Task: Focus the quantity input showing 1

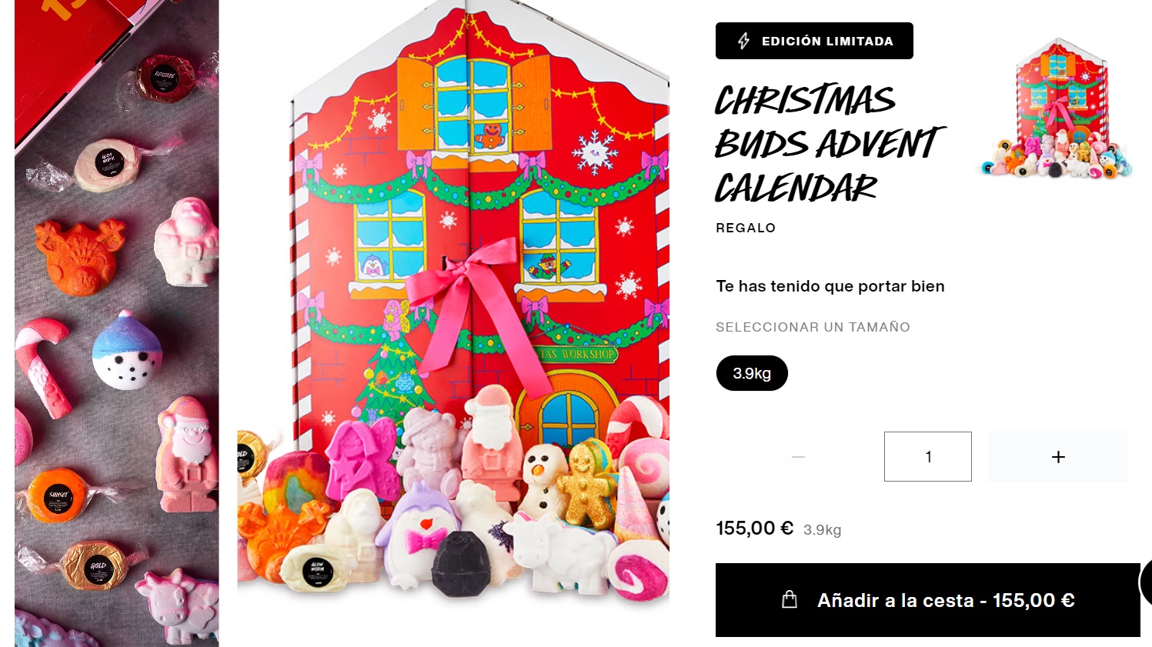Action: click(x=928, y=457)
